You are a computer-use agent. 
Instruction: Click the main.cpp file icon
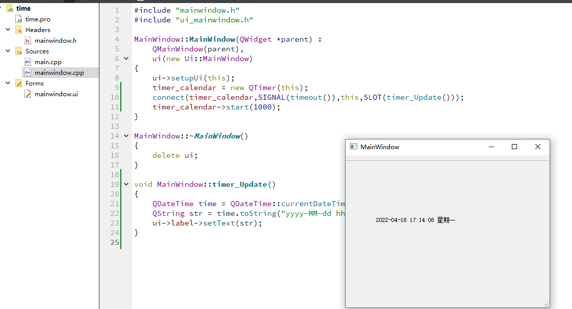pyautogui.click(x=28, y=62)
